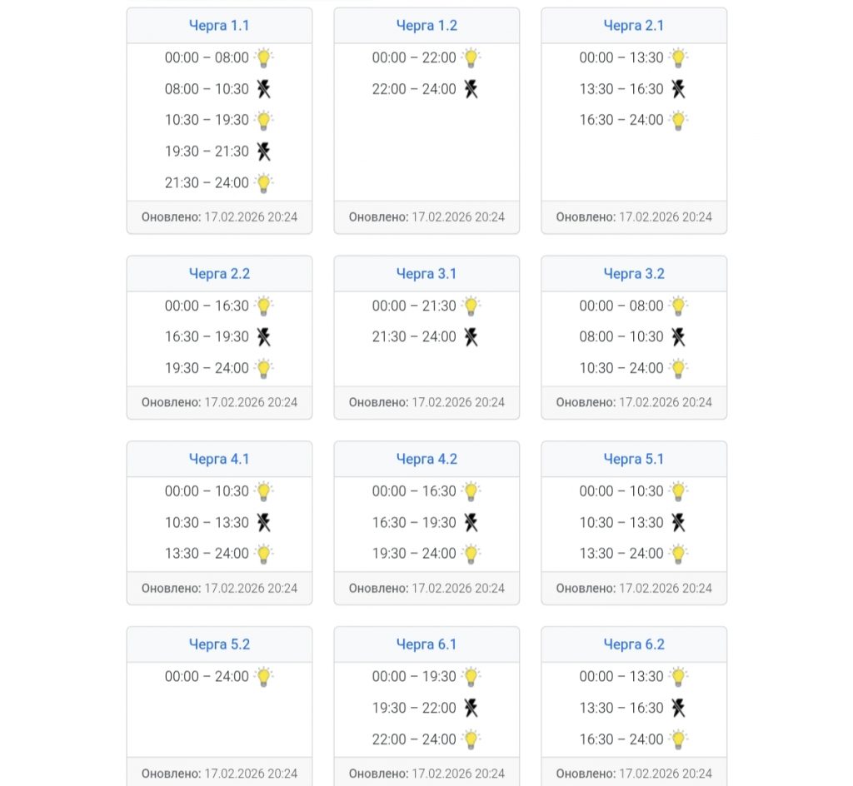Open the Черга 1.1 link
Viewport: 853px width, 786px height.
pyautogui.click(x=219, y=26)
